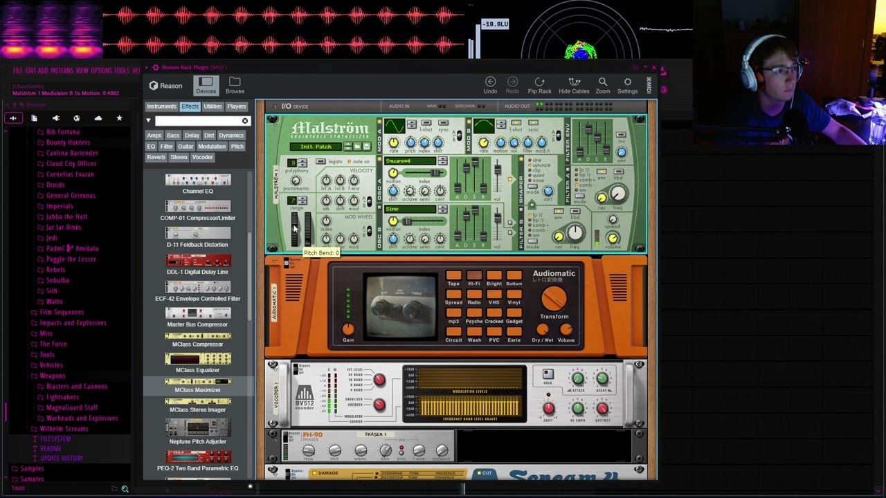886x498 pixels.
Task: Select the audio waveform tab in FL browser
Action: pyautogui.click(x=13, y=118)
